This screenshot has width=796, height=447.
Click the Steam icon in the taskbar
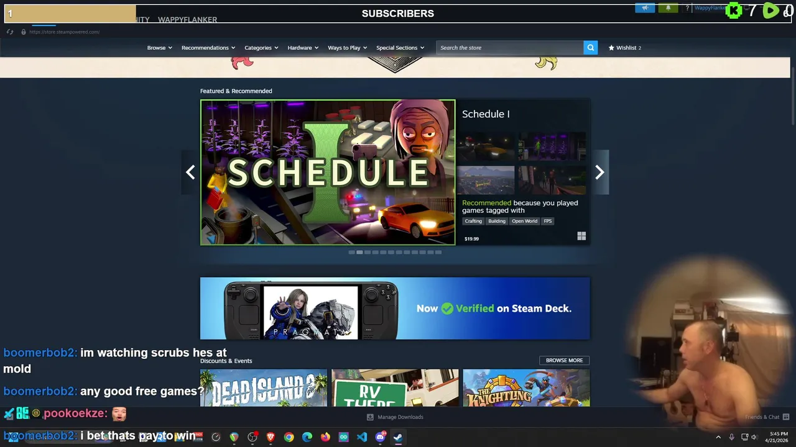point(398,437)
